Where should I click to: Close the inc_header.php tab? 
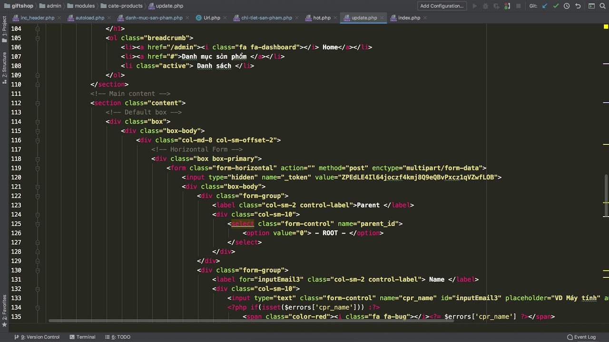pyautogui.click(x=59, y=18)
